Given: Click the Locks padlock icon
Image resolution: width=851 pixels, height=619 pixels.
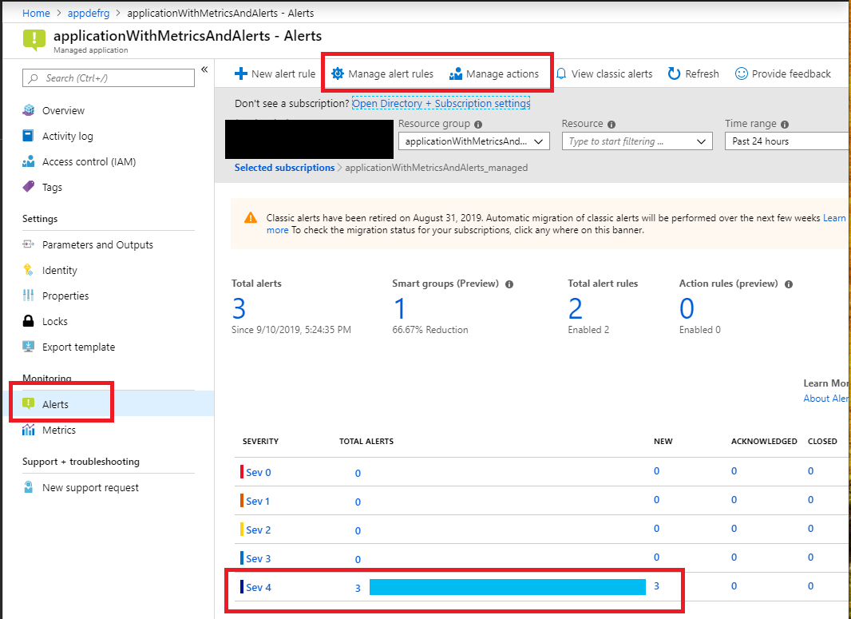Looking at the screenshot, I should (x=28, y=321).
